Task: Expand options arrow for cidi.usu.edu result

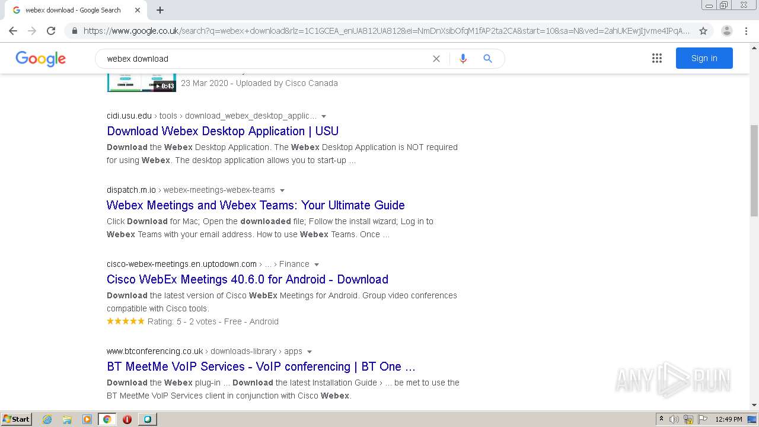Action: click(324, 116)
